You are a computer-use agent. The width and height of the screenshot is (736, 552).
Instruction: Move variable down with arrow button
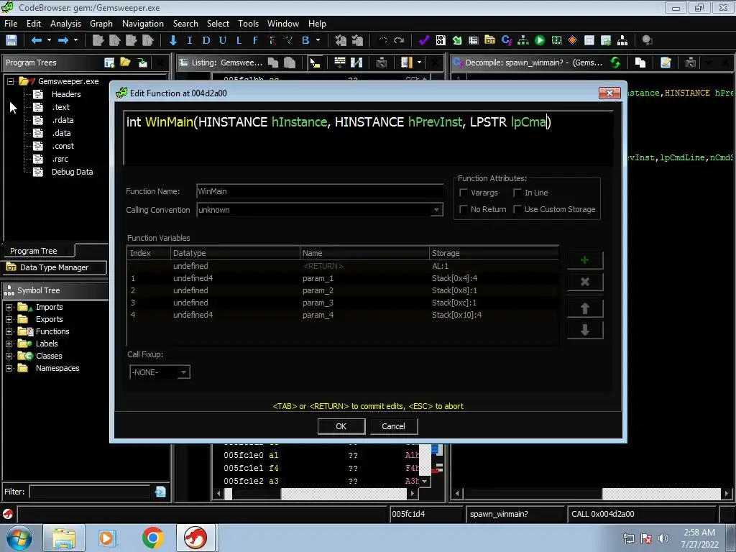pyautogui.click(x=585, y=331)
